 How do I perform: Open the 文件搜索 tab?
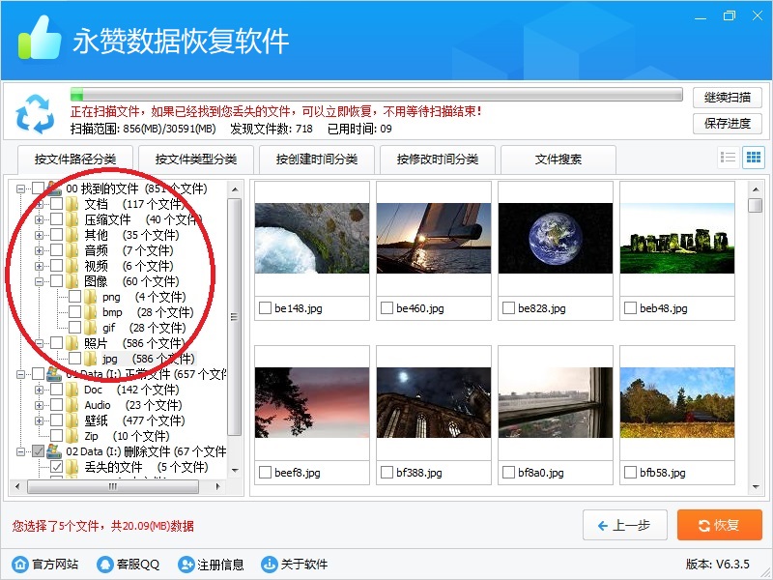[x=558, y=159]
